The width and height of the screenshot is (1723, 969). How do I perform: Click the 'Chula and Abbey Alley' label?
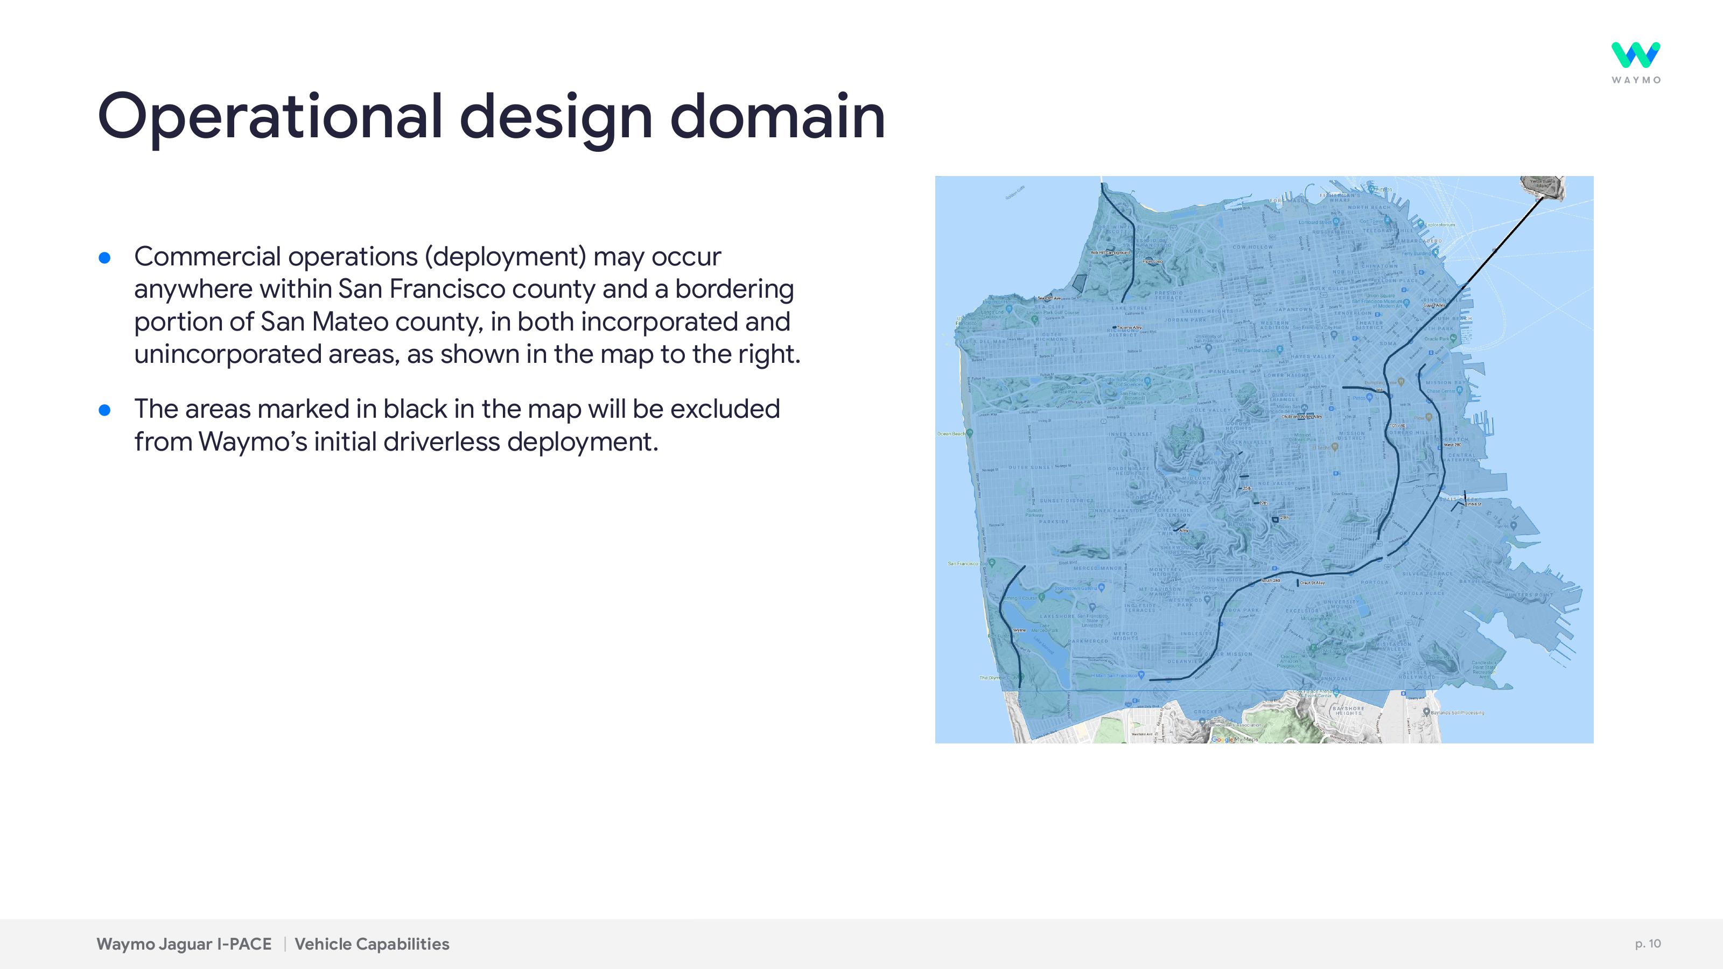pyautogui.click(x=1301, y=416)
